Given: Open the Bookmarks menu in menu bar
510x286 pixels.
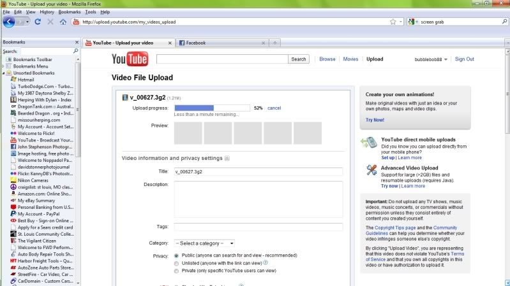Looking at the screenshot, I should pos(70,12).
